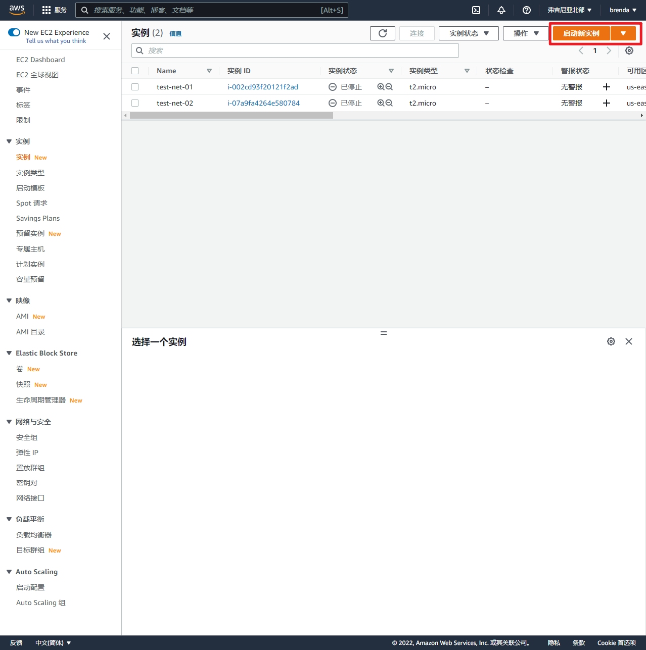The height and width of the screenshot is (650, 646).
Task: Sort by 实例类型 column arrow
Action: pos(467,71)
